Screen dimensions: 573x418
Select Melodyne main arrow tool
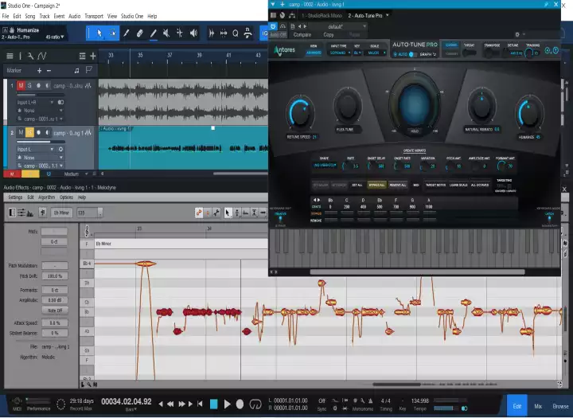(x=228, y=213)
